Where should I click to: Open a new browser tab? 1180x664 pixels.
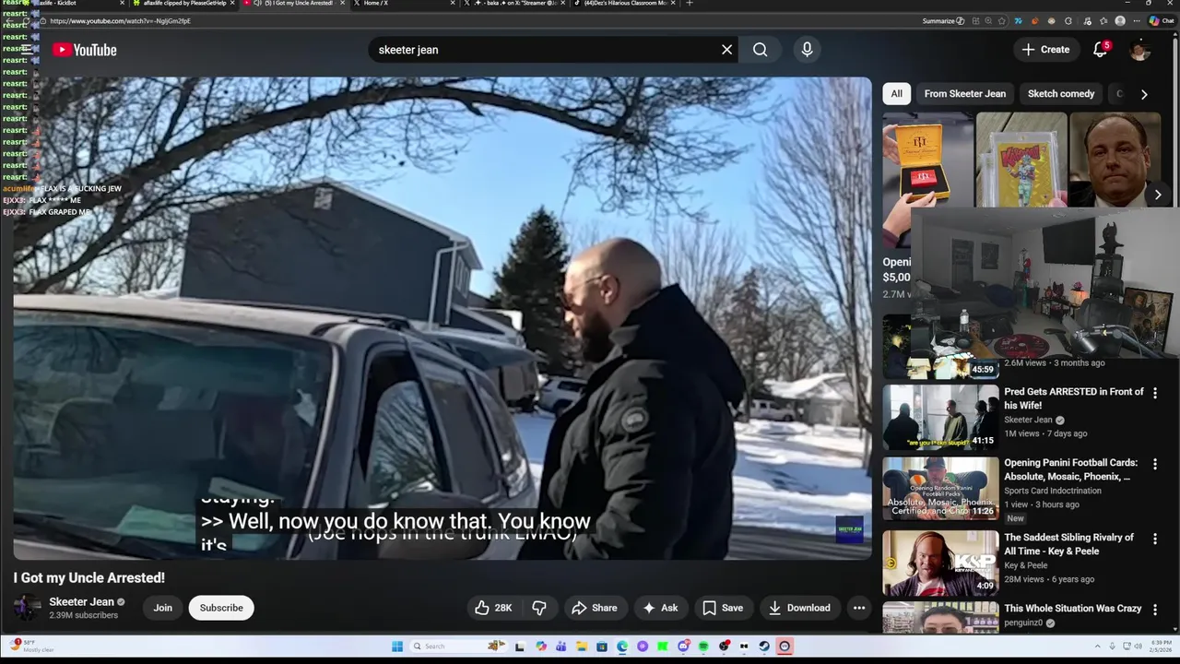point(690,4)
